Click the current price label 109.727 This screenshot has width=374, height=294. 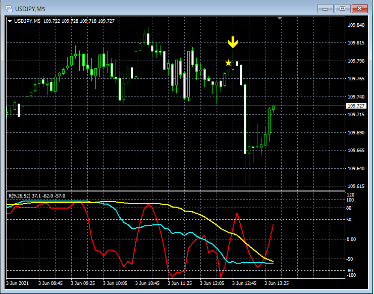point(356,106)
